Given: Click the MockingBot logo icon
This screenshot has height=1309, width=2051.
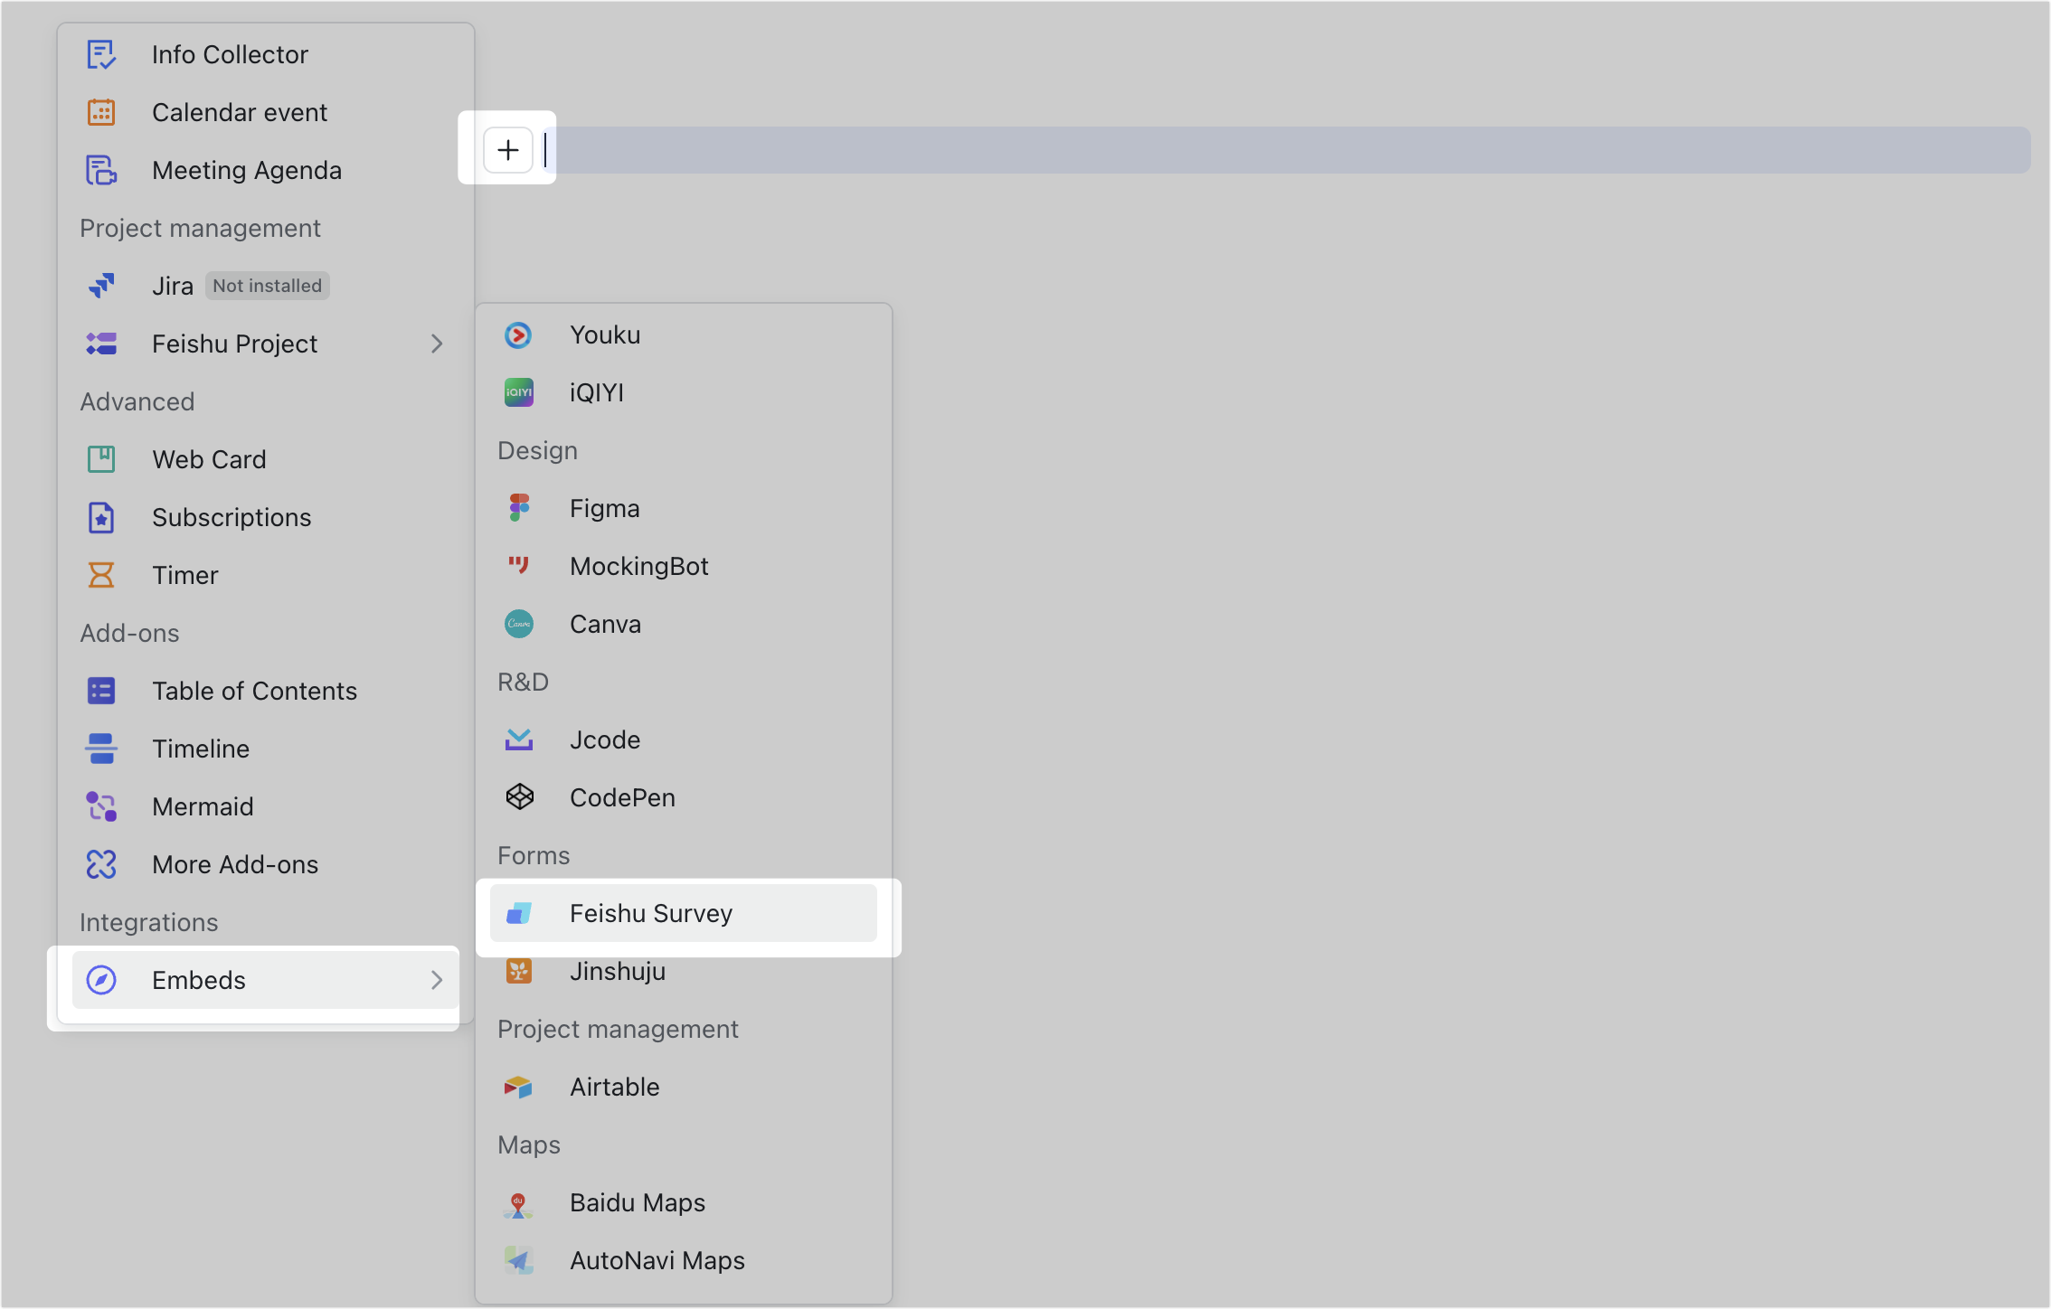Looking at the screenshot, I should tap(519, 566).
